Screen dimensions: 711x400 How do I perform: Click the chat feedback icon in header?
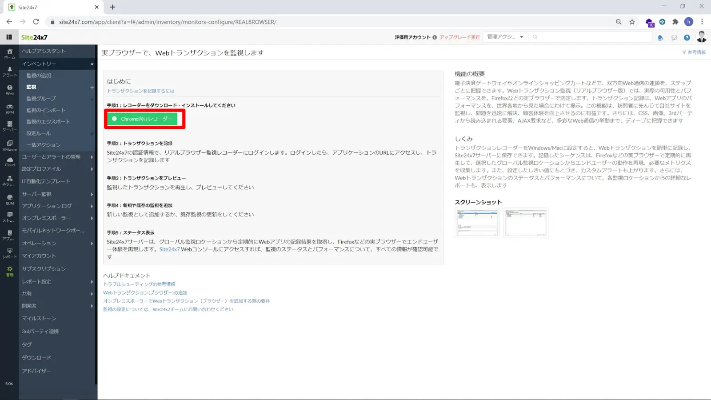click(x=674, y=38)
